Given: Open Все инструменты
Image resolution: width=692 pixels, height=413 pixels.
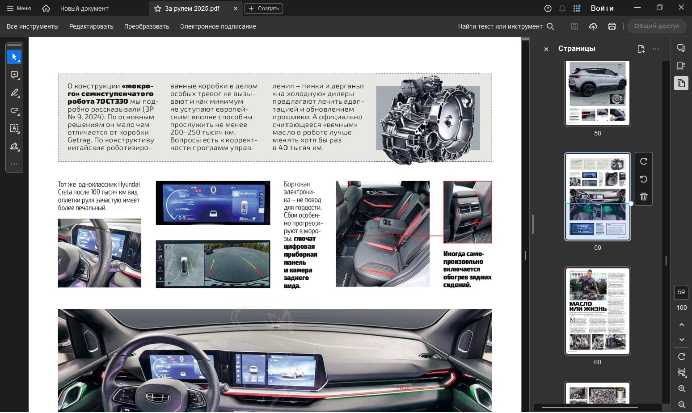Looking at the screenshot, I should pyautogui.click(x=33, y=26).
